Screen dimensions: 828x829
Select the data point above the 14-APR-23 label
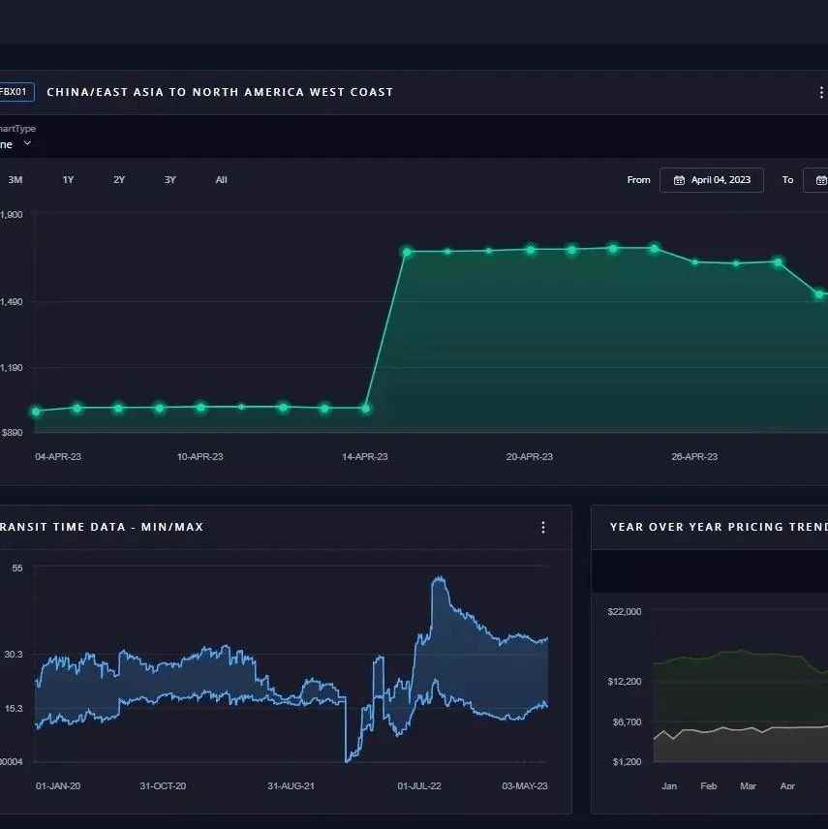click(365, 408)
